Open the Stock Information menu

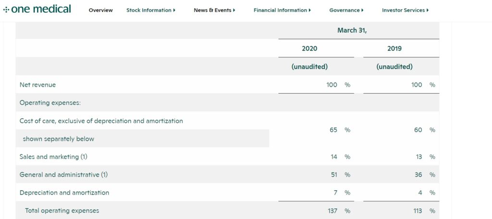[x=148, y=10]
